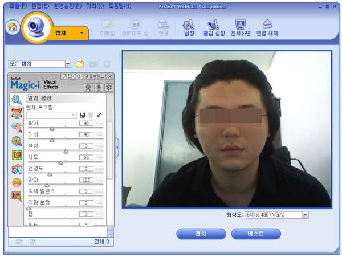Open the 편집(E) menu
Image resolution: width=342 pixels, height=257 pixels.
click(40, 6)
